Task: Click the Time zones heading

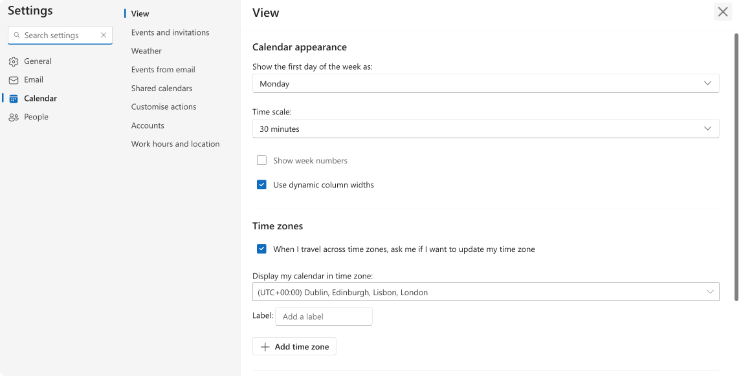Action: pyautogui.click(x=278, y=226)
